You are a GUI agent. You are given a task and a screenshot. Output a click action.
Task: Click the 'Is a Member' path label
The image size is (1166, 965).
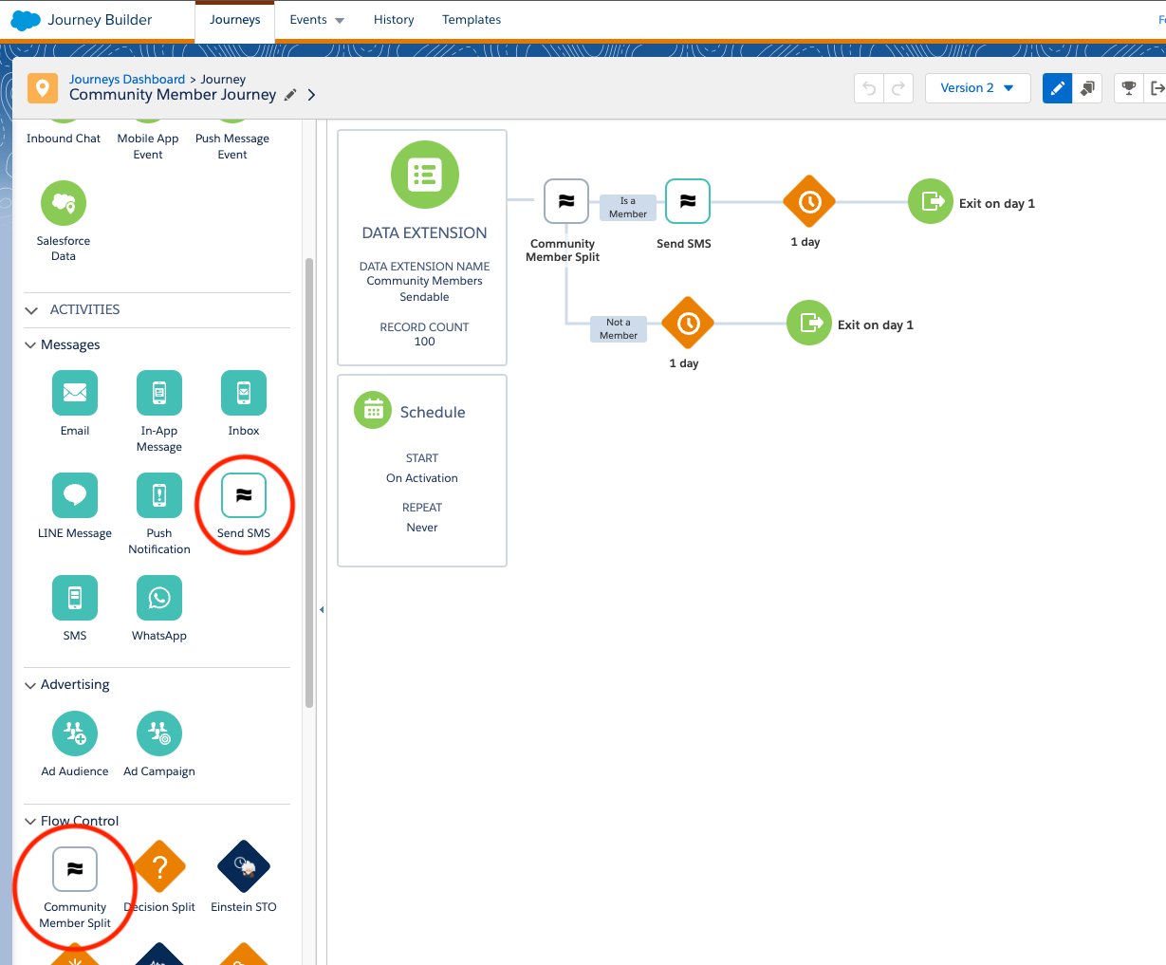coord(628,208)
